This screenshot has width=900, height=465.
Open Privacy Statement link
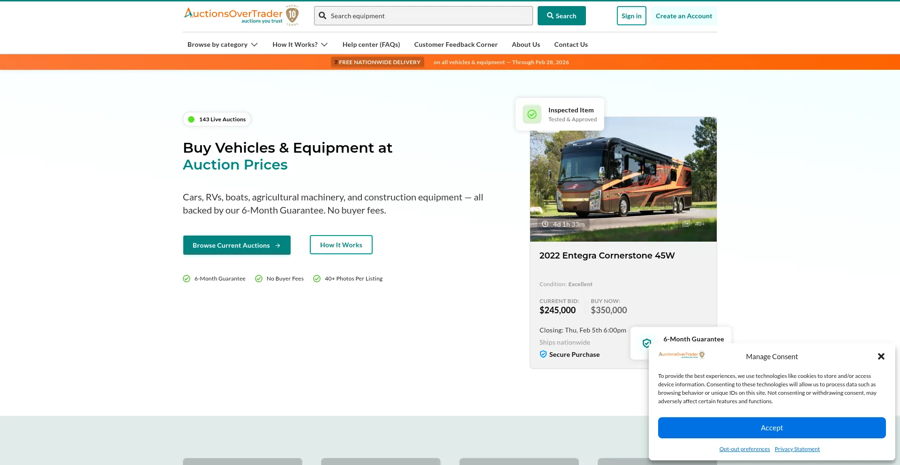797,449
